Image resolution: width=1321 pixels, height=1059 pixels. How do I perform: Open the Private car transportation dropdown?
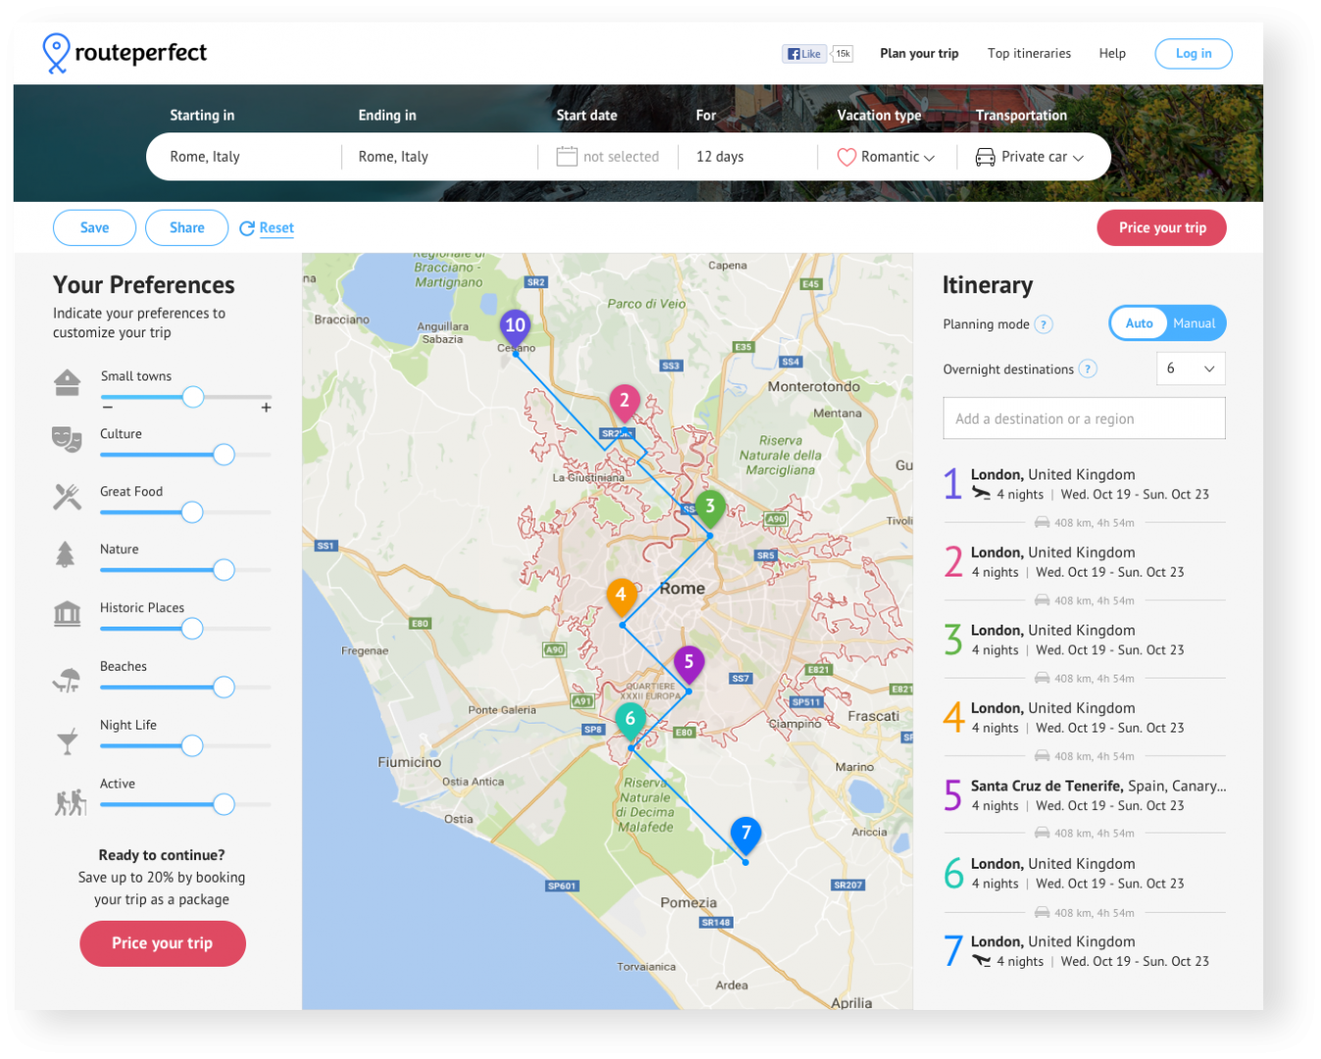tap(1030, 157)
